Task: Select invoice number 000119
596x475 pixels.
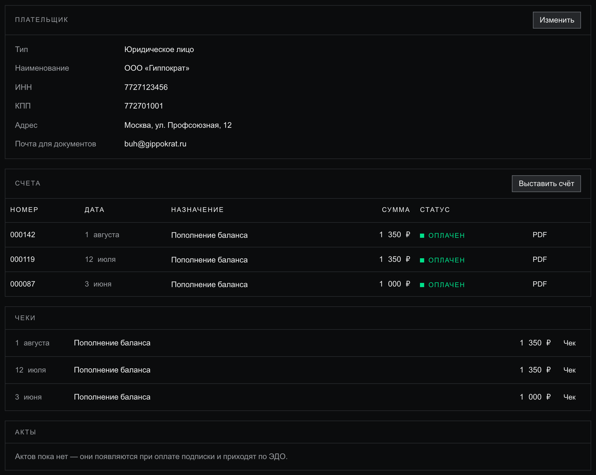Action: [23, 259]
